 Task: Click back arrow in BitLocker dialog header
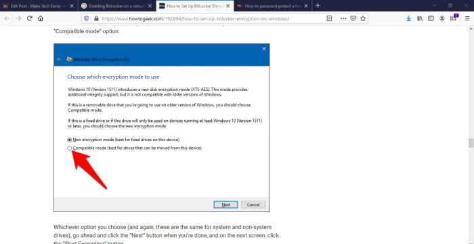click(x=60, y=60)
